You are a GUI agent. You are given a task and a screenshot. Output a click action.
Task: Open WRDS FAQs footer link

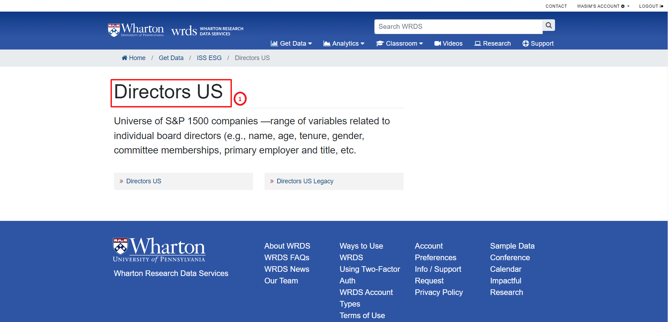pyautogui.click(x=287, y=257)
